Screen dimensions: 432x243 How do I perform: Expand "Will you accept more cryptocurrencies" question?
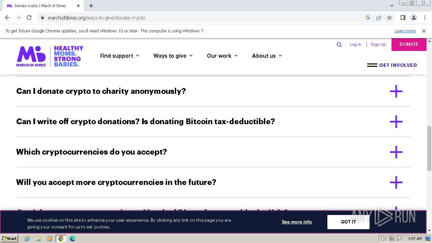(396, 183)
